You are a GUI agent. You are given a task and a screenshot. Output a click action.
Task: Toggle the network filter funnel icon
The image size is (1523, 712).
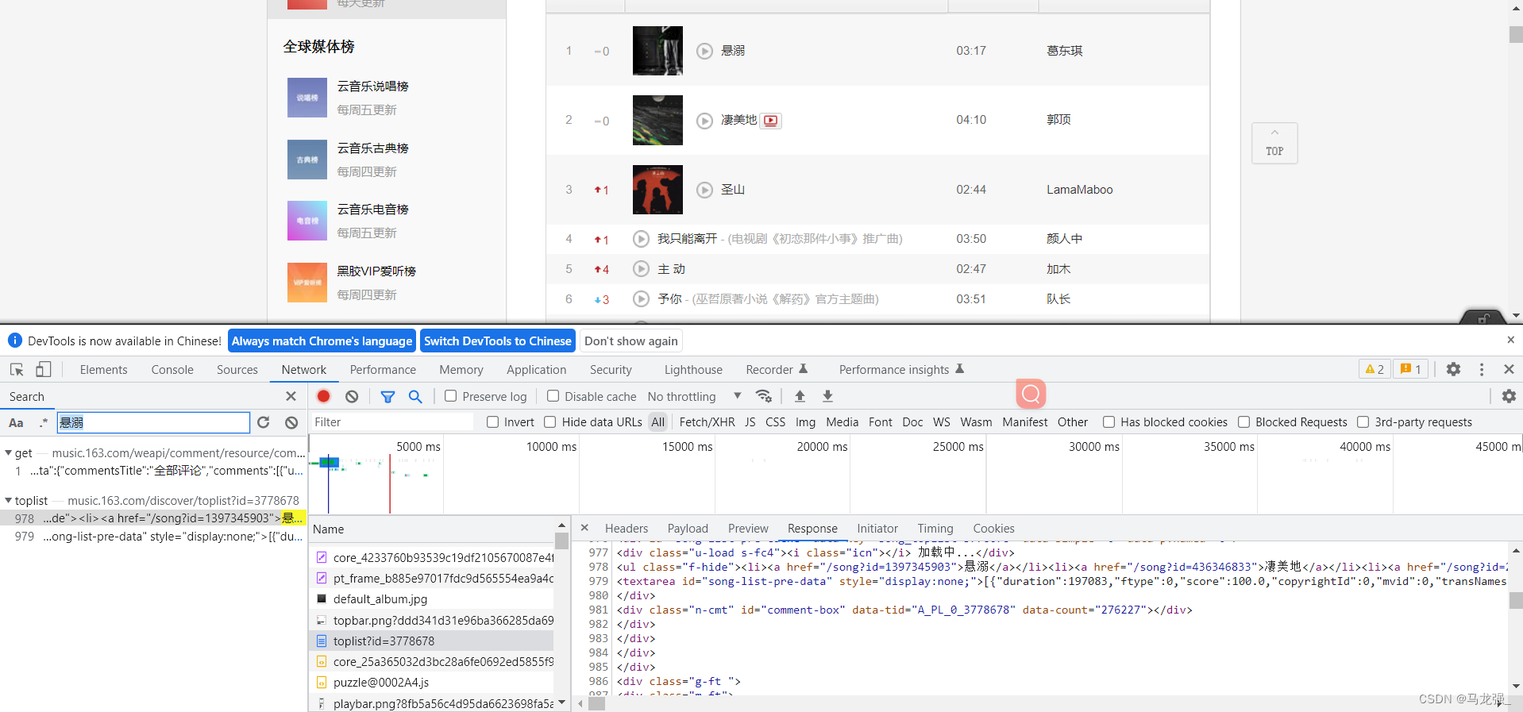pos(387,396)
